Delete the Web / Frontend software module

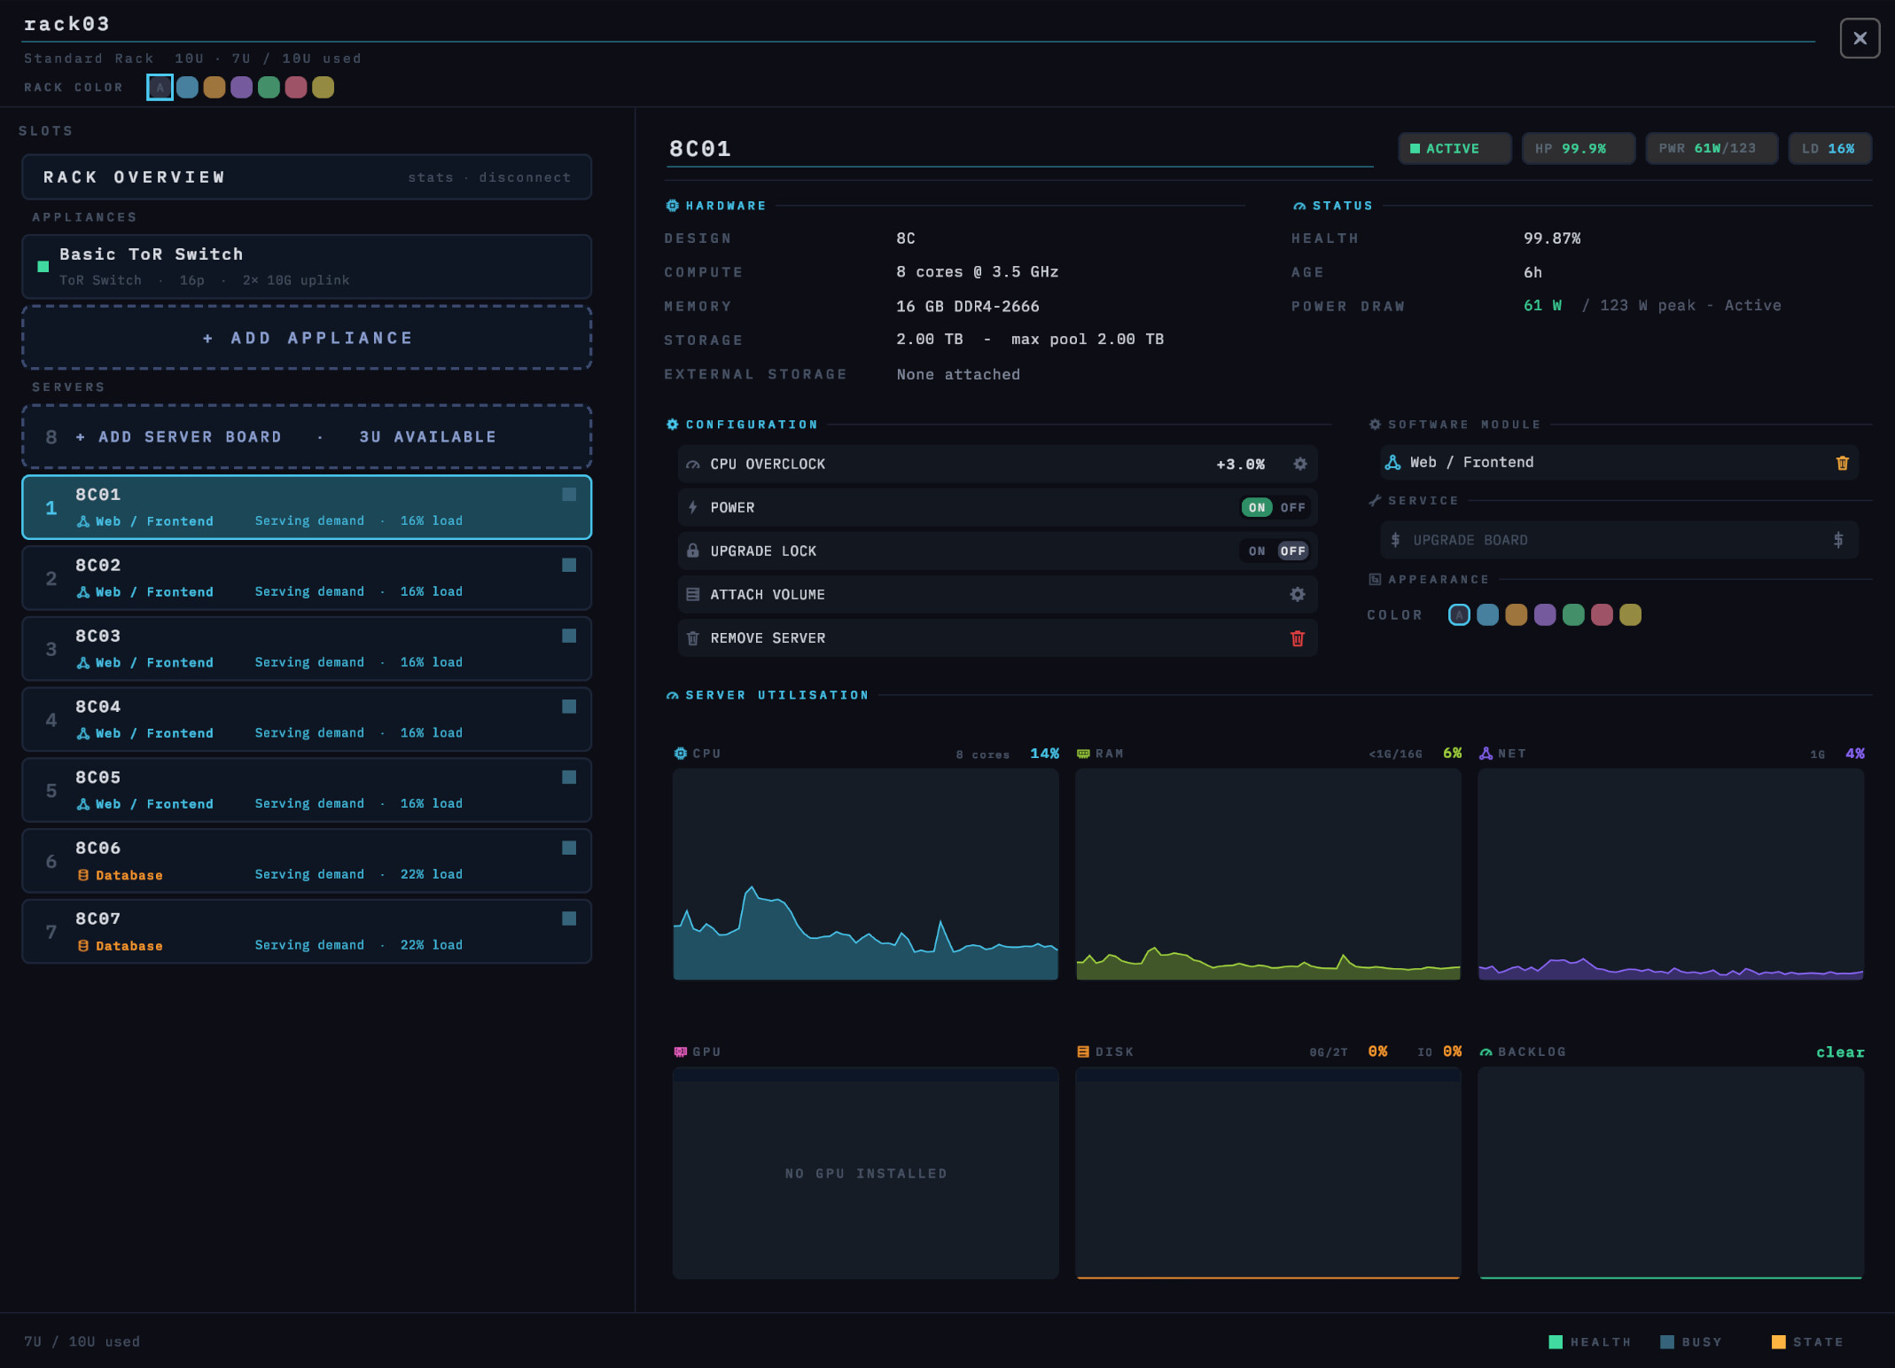(x=1842, y=463)
